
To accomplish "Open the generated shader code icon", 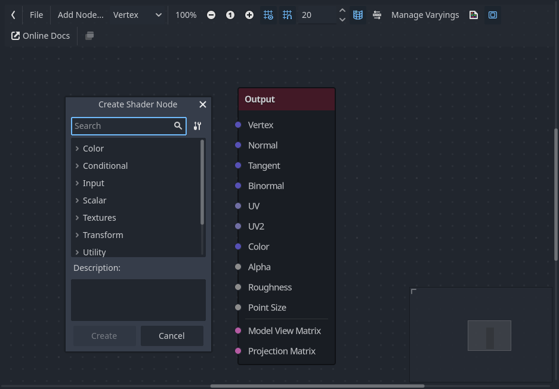I will (474, 15).
